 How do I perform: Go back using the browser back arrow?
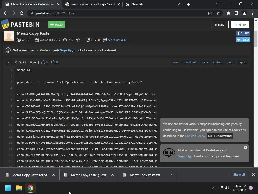[6, 13]
